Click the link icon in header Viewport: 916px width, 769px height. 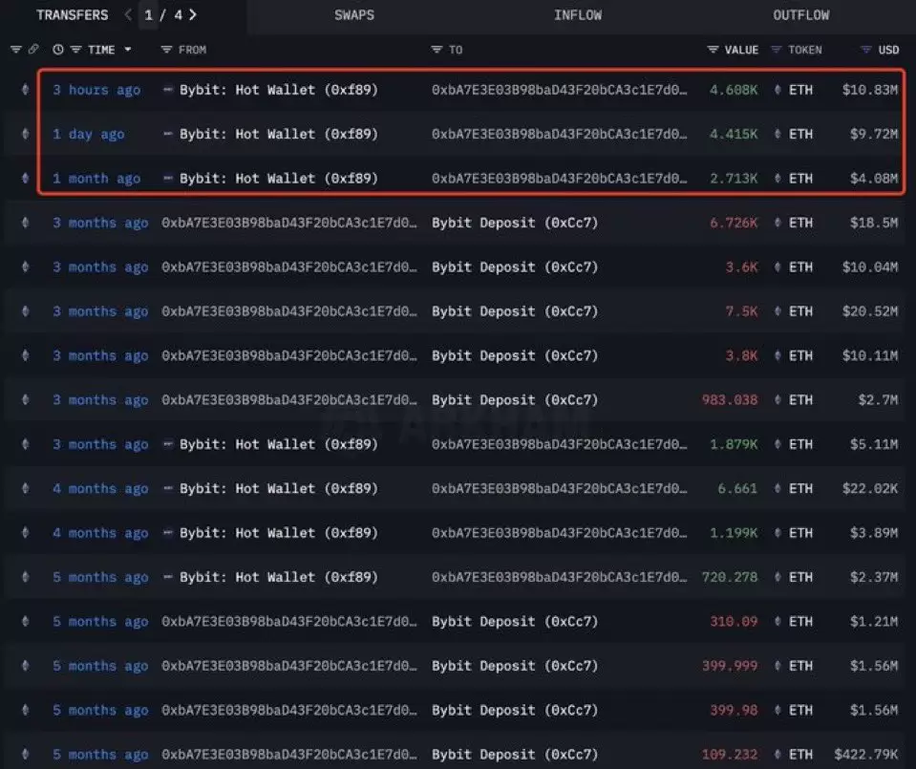33,50
